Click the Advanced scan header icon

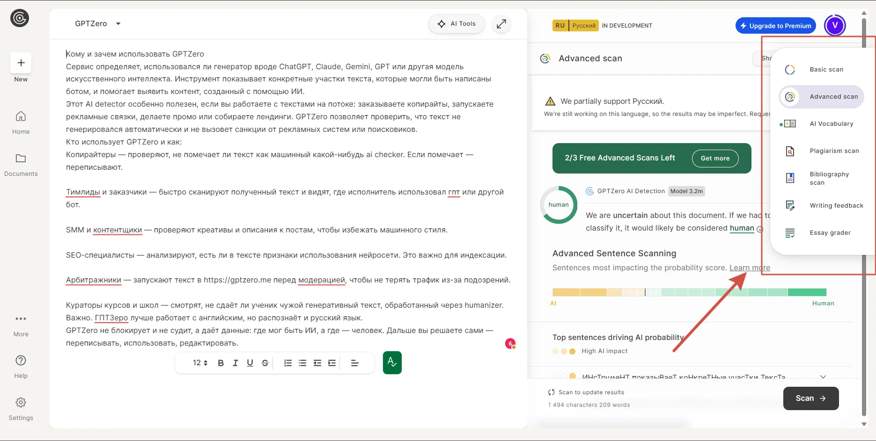(x=545, y=58)
